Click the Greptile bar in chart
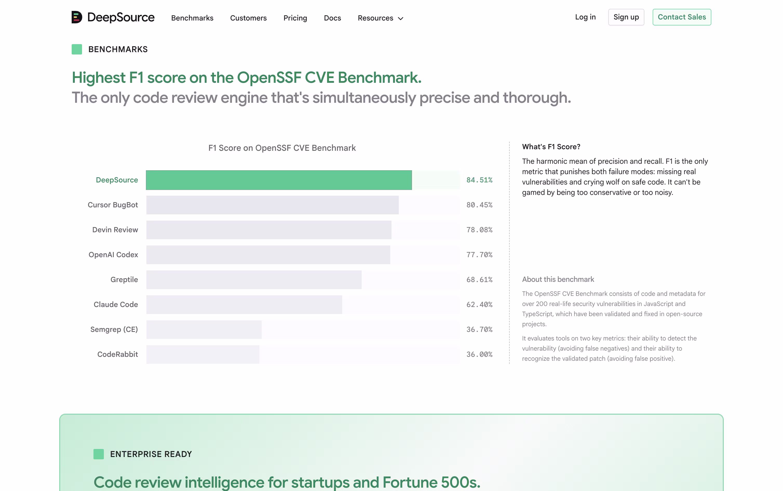 (x=254, y=279)
